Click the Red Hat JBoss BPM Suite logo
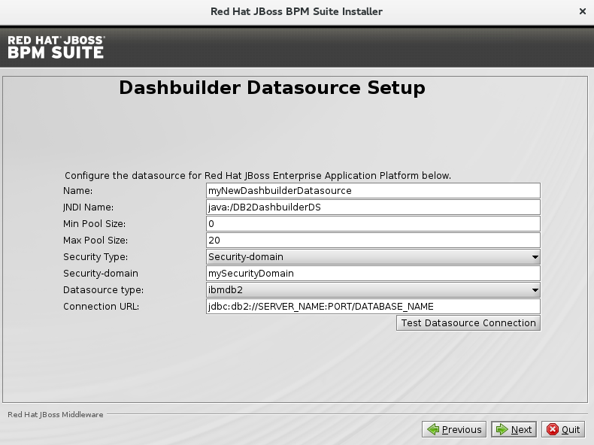This screenshot has height=445, width=594. (x=56, y=47)
